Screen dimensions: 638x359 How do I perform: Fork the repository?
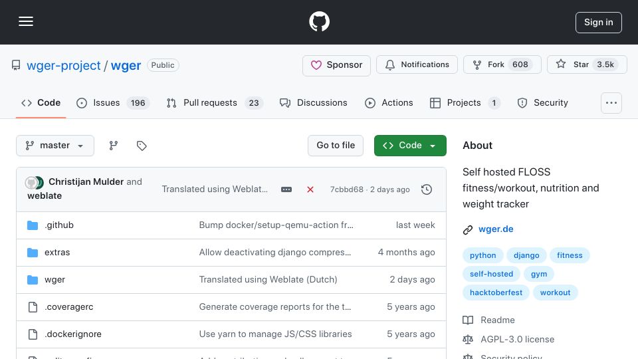point(502,64)
